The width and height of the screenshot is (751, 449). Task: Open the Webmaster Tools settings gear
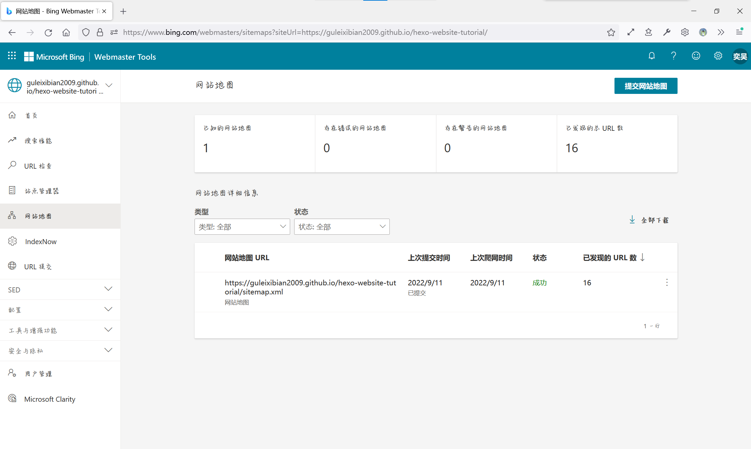tap(718, 56)
